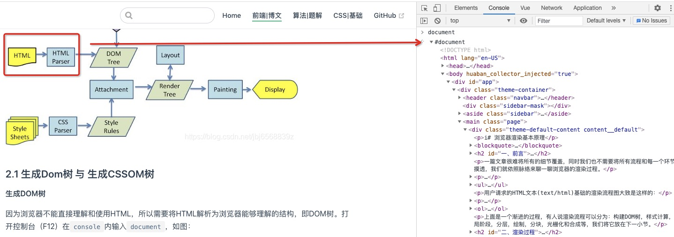
Task: Expand the h2 id 一、前言 node
Action: point(471,154)
